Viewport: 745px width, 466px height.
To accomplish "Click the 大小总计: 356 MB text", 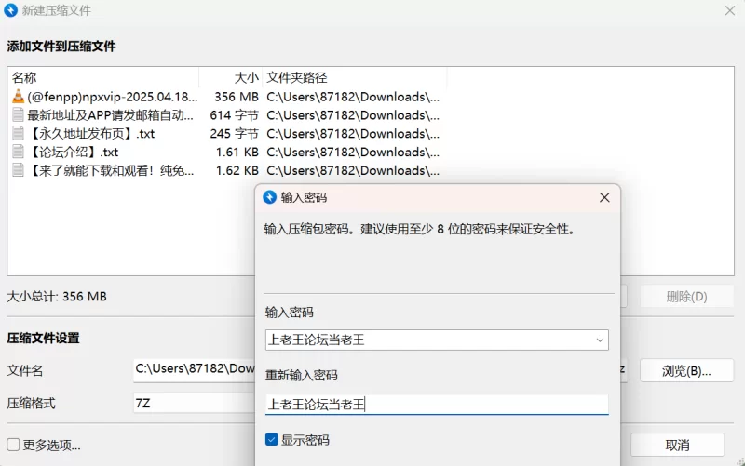I will point(57,297).
